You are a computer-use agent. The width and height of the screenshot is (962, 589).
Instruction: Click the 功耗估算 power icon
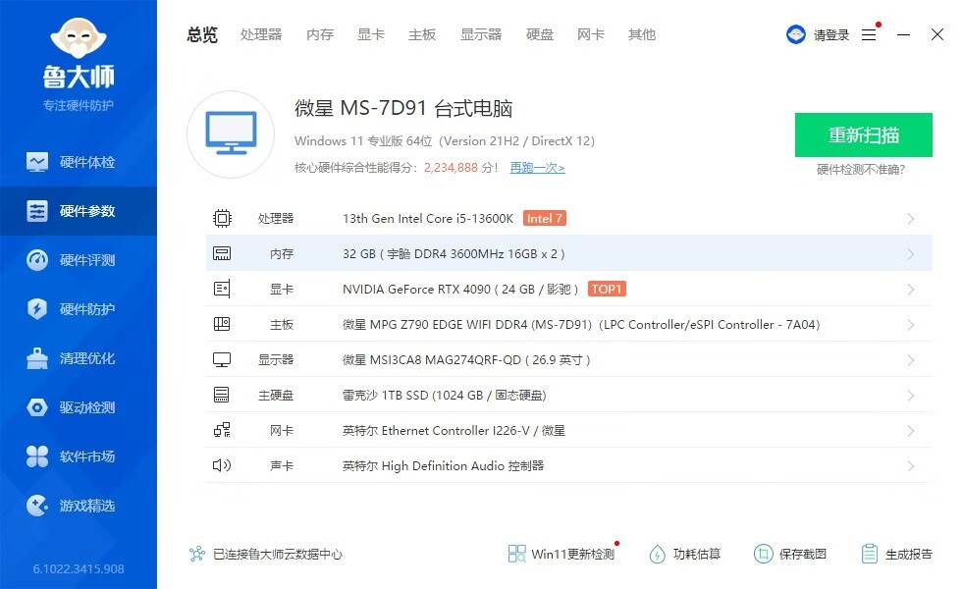(657, 554)
